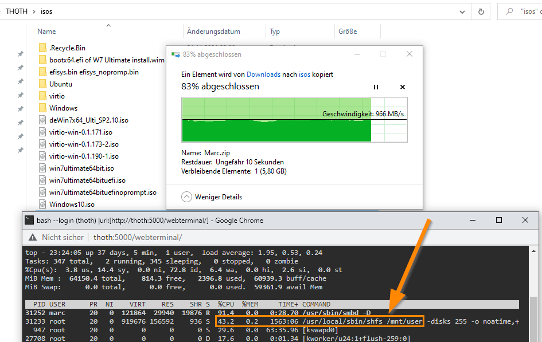Select isos in the breadcrumb path

[x=46, y=11]
